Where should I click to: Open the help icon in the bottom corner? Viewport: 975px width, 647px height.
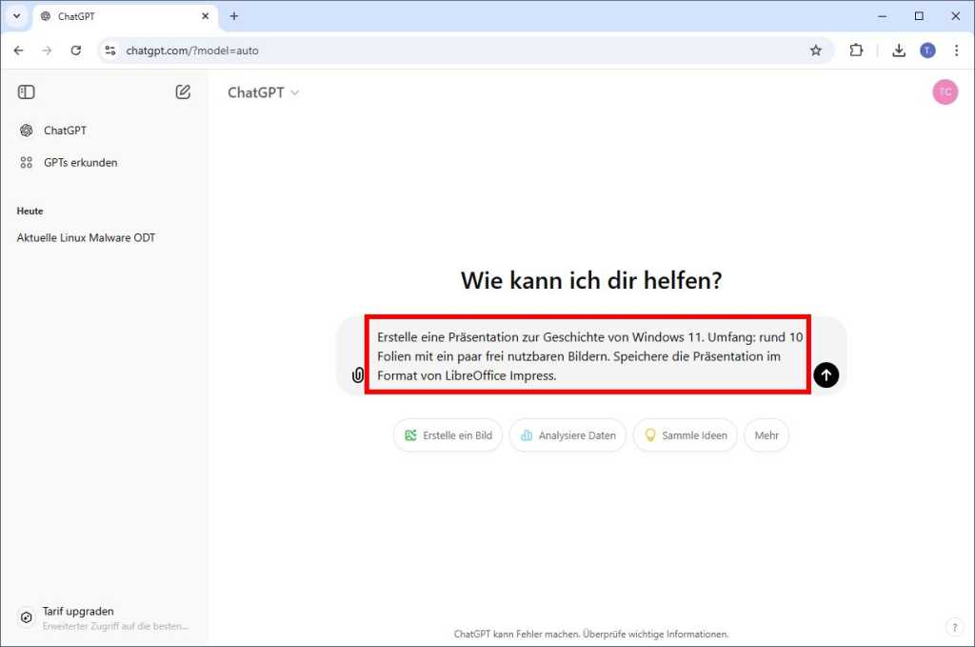954,627
